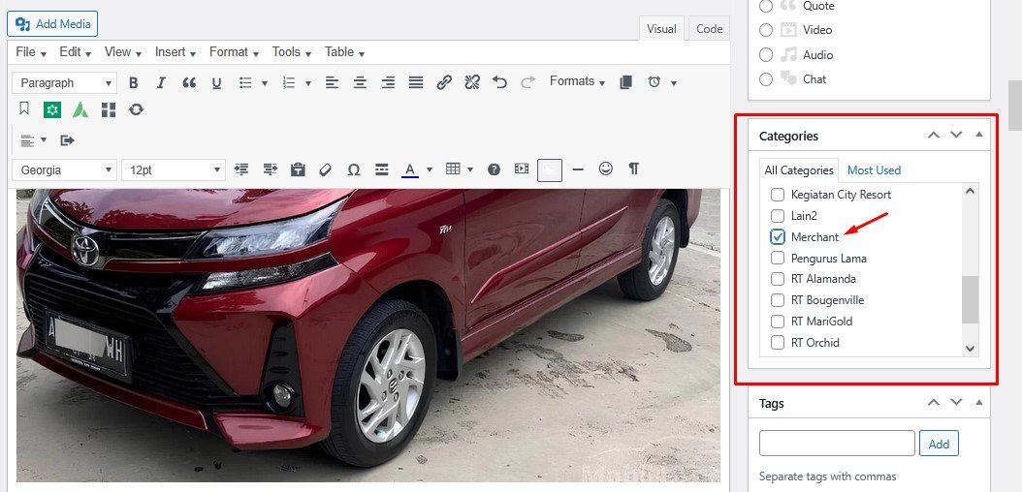Image resolution: width=1022 pixels, height=492 pixels.
Task: Uncheck the Merchant category checkbox
Action: coord(778,237)
